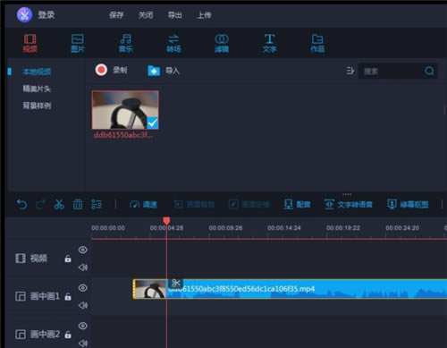447x348 pixels.
Task: Toggle the lock on 画中画2 track
Action: (68, 335)
